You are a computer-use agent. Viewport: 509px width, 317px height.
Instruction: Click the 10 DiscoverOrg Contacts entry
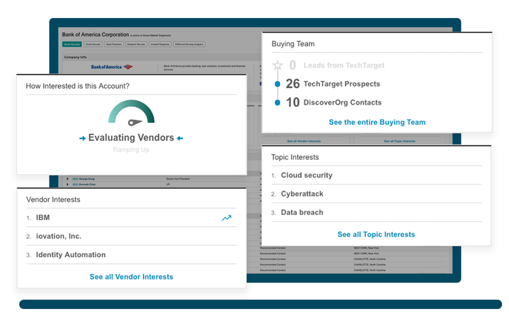click(334, 102)
